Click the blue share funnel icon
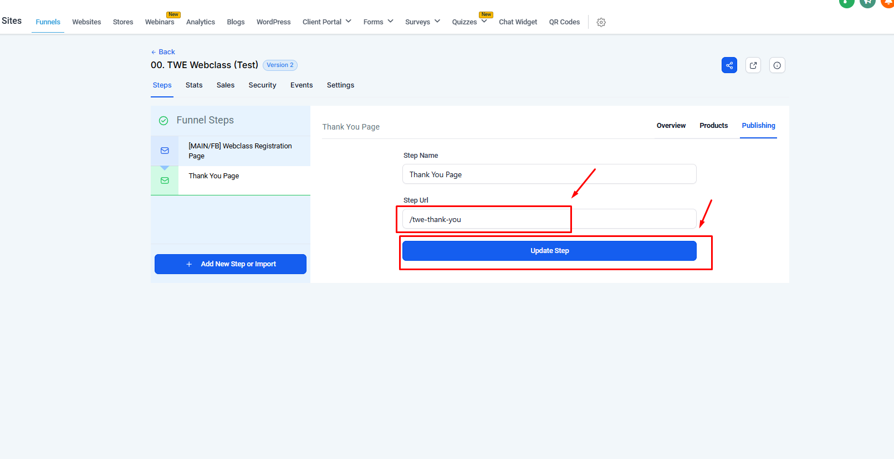Image resolution: width=894 pixels, height=459 pixels. click(729, 65)
